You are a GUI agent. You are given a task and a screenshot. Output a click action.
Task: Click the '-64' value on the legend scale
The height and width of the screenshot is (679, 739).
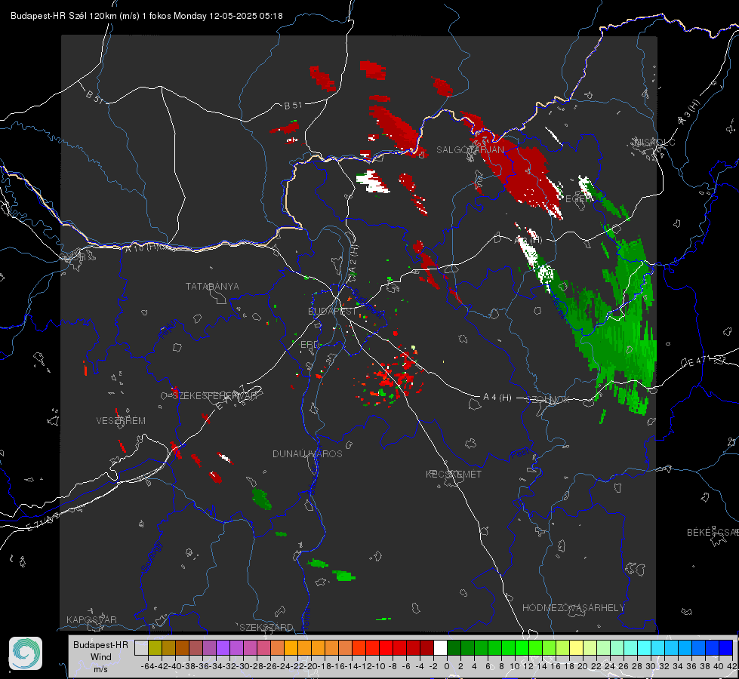[148, 666]
